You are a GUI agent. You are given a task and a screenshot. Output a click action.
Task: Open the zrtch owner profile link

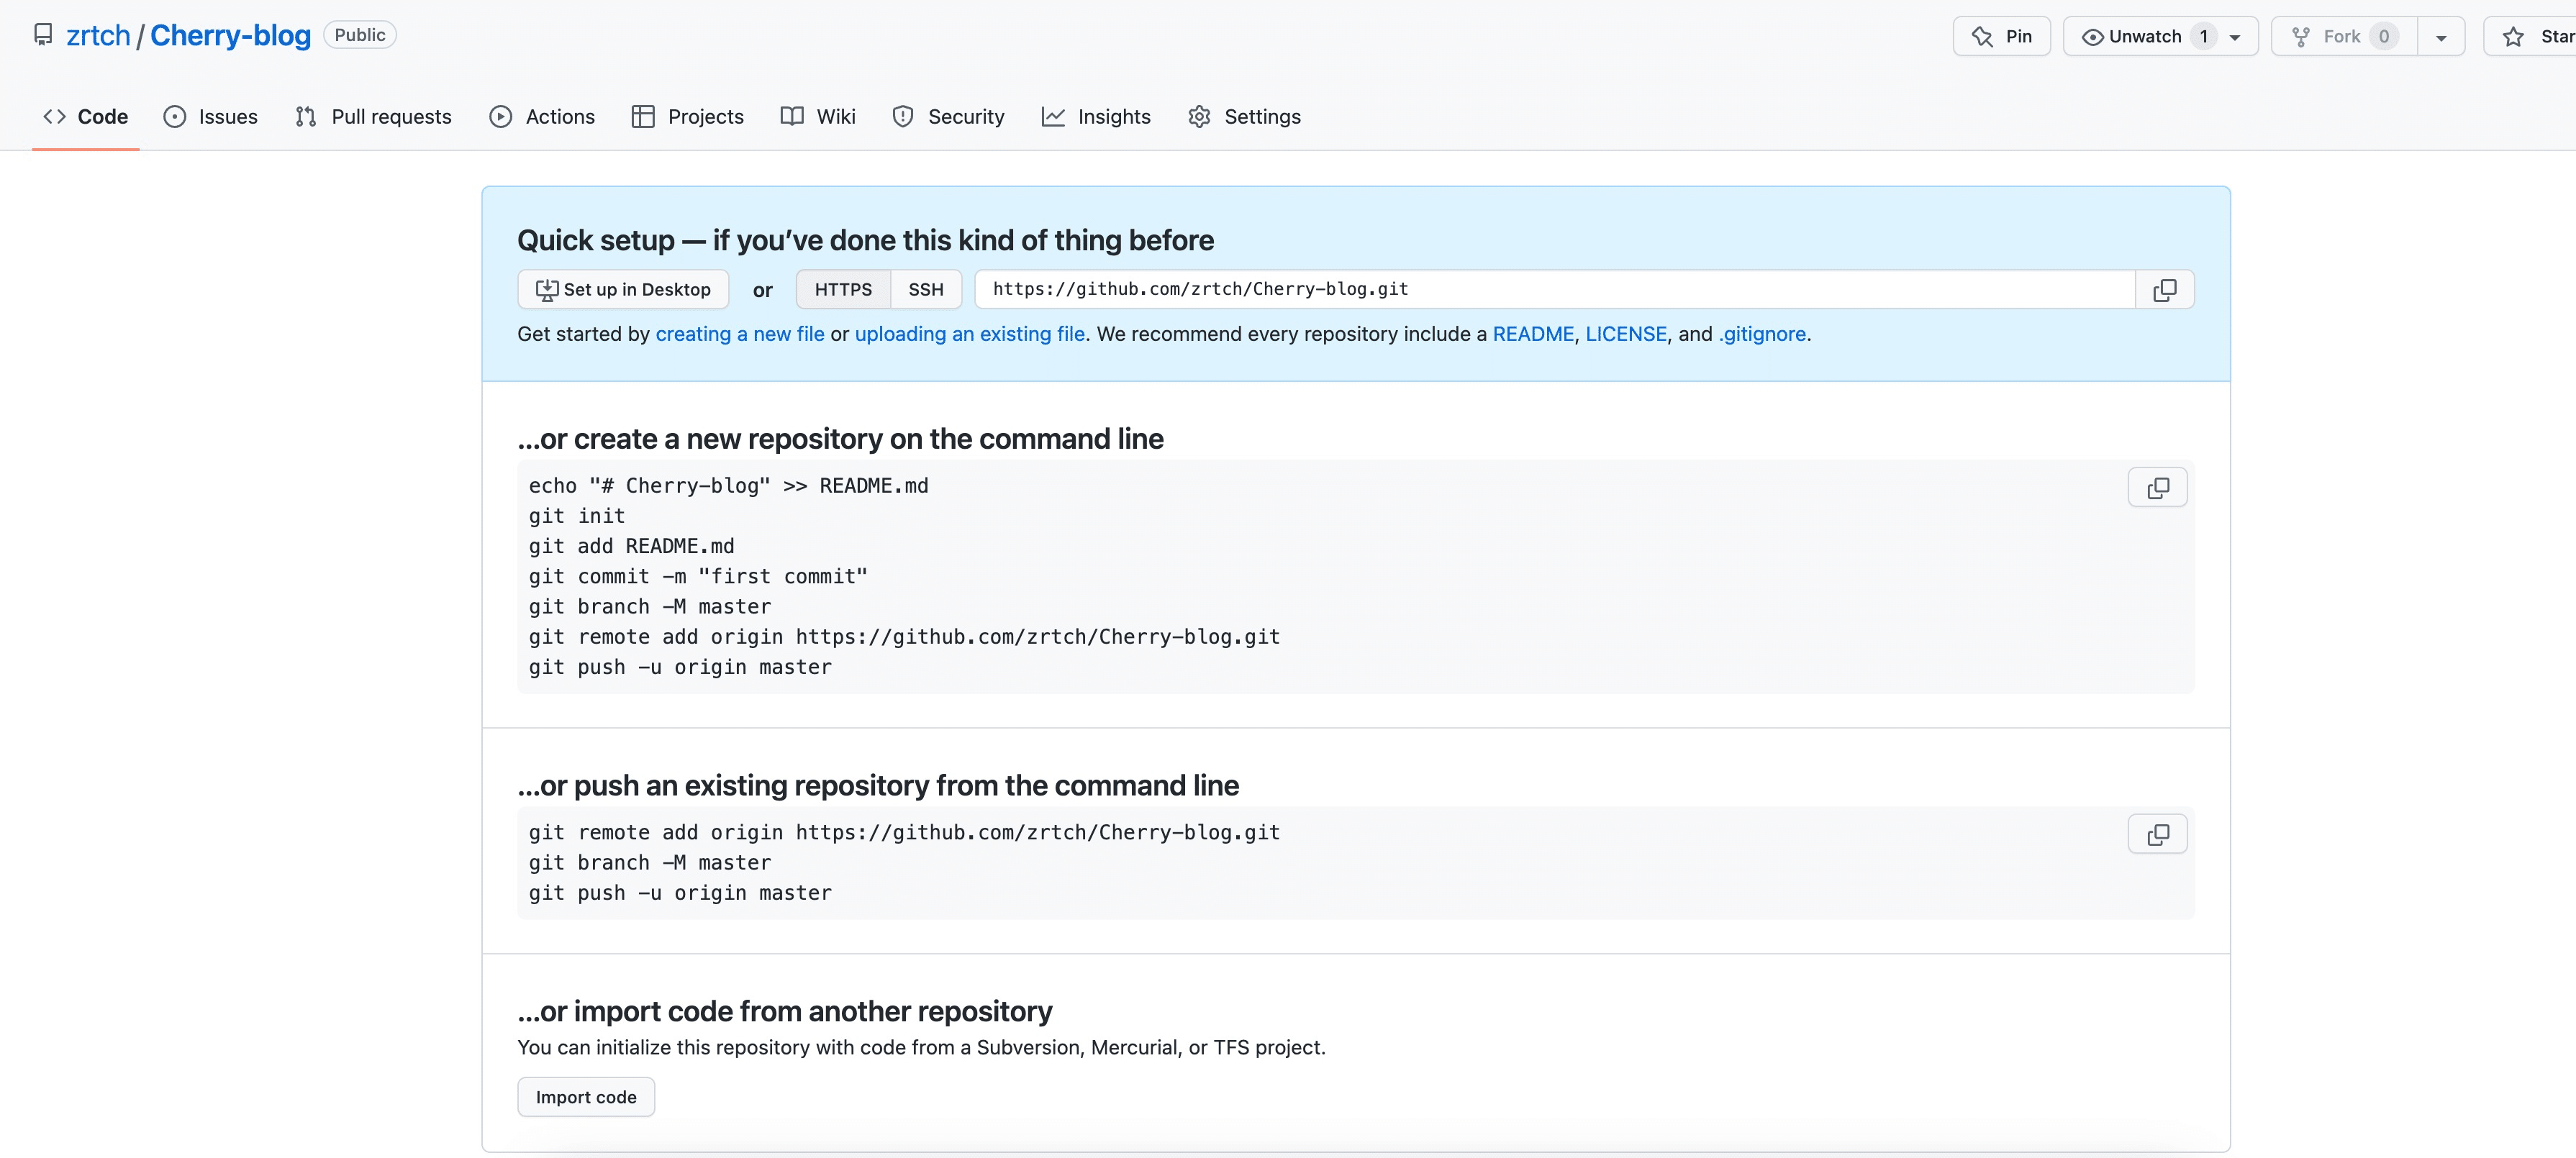pyautogui.click(x=98, y=36)
